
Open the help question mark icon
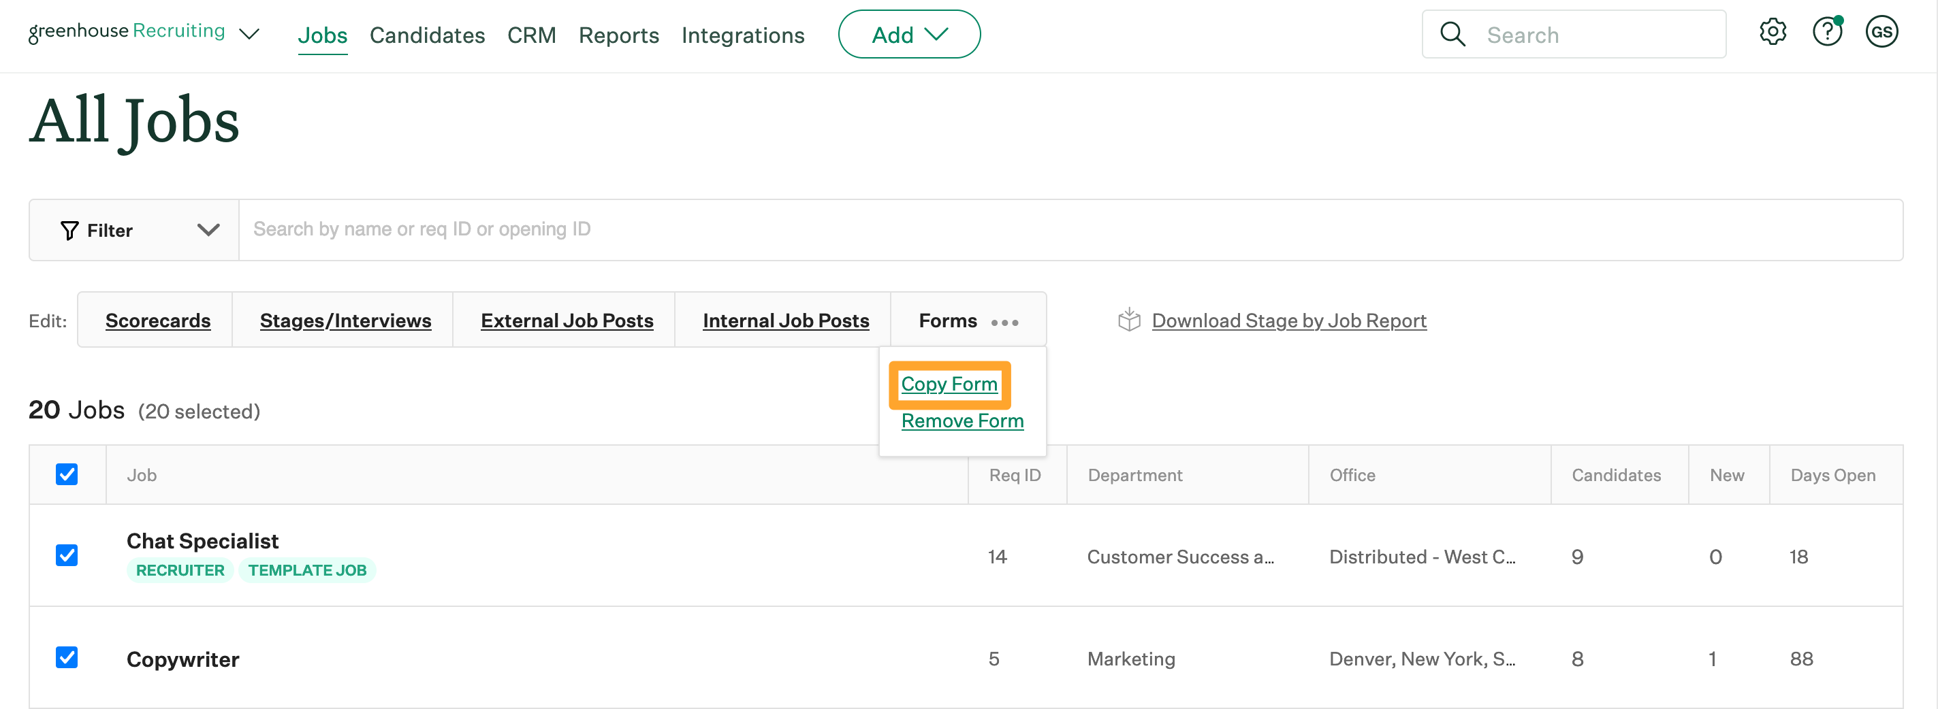click(1826, 33)
